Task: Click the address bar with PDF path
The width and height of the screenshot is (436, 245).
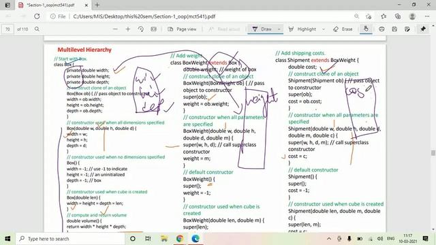Action: click(x=144, y=16)
